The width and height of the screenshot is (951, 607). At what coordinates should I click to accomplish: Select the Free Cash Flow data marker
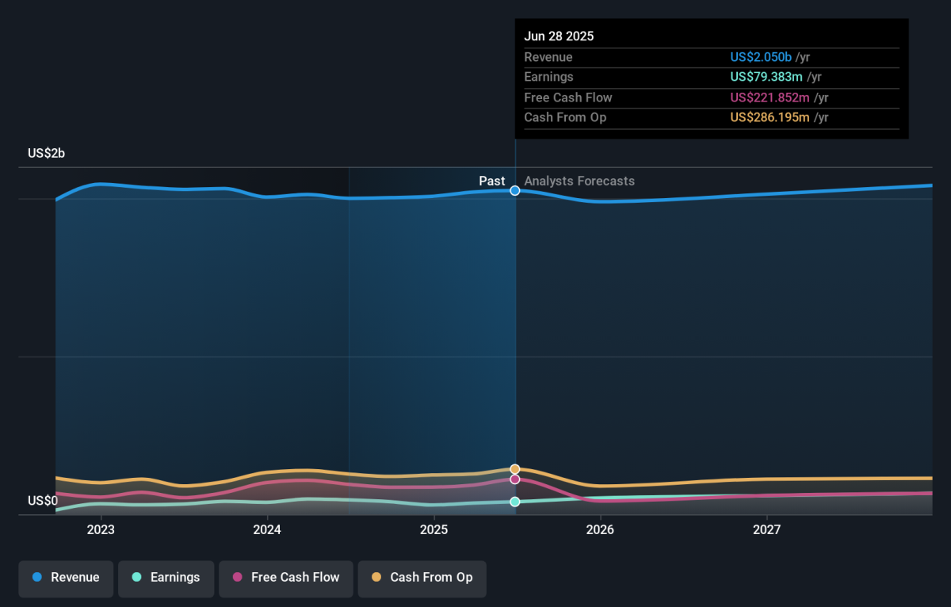515,479
